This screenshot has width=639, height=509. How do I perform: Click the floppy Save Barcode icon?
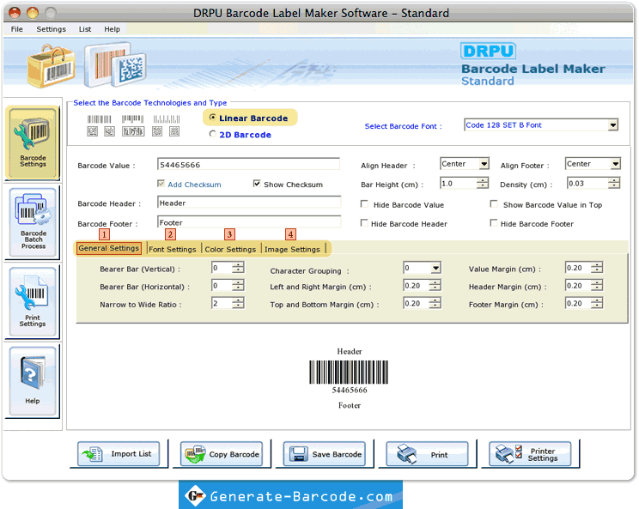(298, 454)
